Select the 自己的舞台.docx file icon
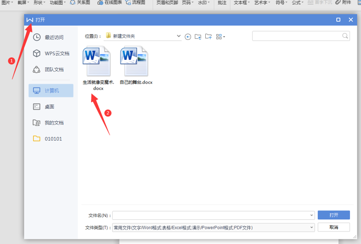This screenshot has width=361, height=244. (x=134, y=61)
